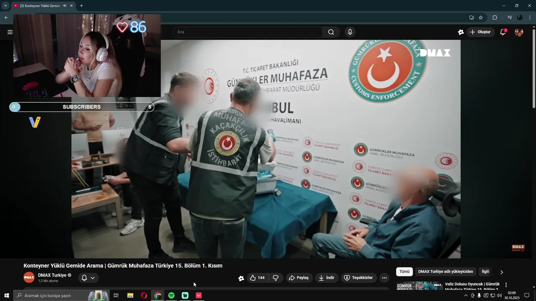Open subscription notification bell dropdown
Image resolution: width=536 pixels, height=301 pixels.
(88, 278)
